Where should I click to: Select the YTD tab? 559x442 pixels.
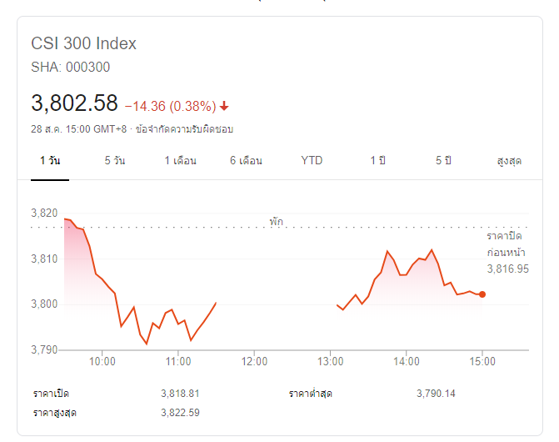312,160
